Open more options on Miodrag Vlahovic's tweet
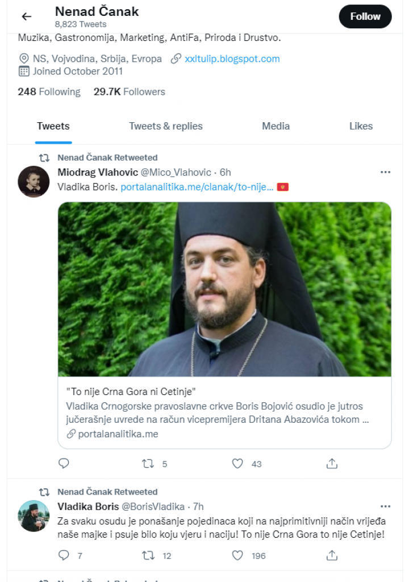The width and height of the screenshot is (409, 582). (x=385, y=172)
